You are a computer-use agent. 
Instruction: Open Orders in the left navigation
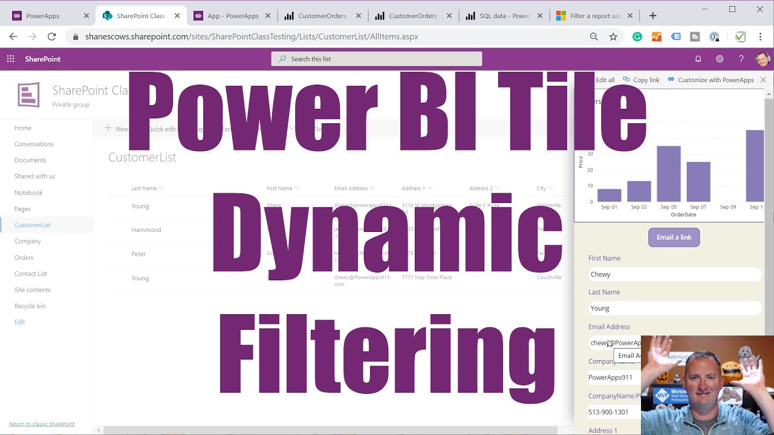coord(24,257)
